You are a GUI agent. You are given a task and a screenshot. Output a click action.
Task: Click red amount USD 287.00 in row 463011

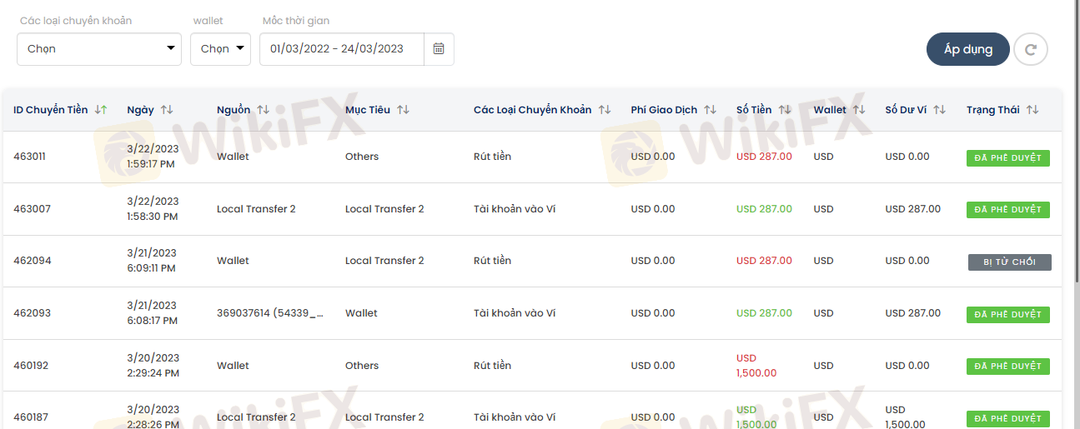[x=764, y=157]
